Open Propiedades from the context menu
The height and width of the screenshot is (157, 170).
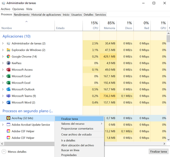tap(79, 155)
